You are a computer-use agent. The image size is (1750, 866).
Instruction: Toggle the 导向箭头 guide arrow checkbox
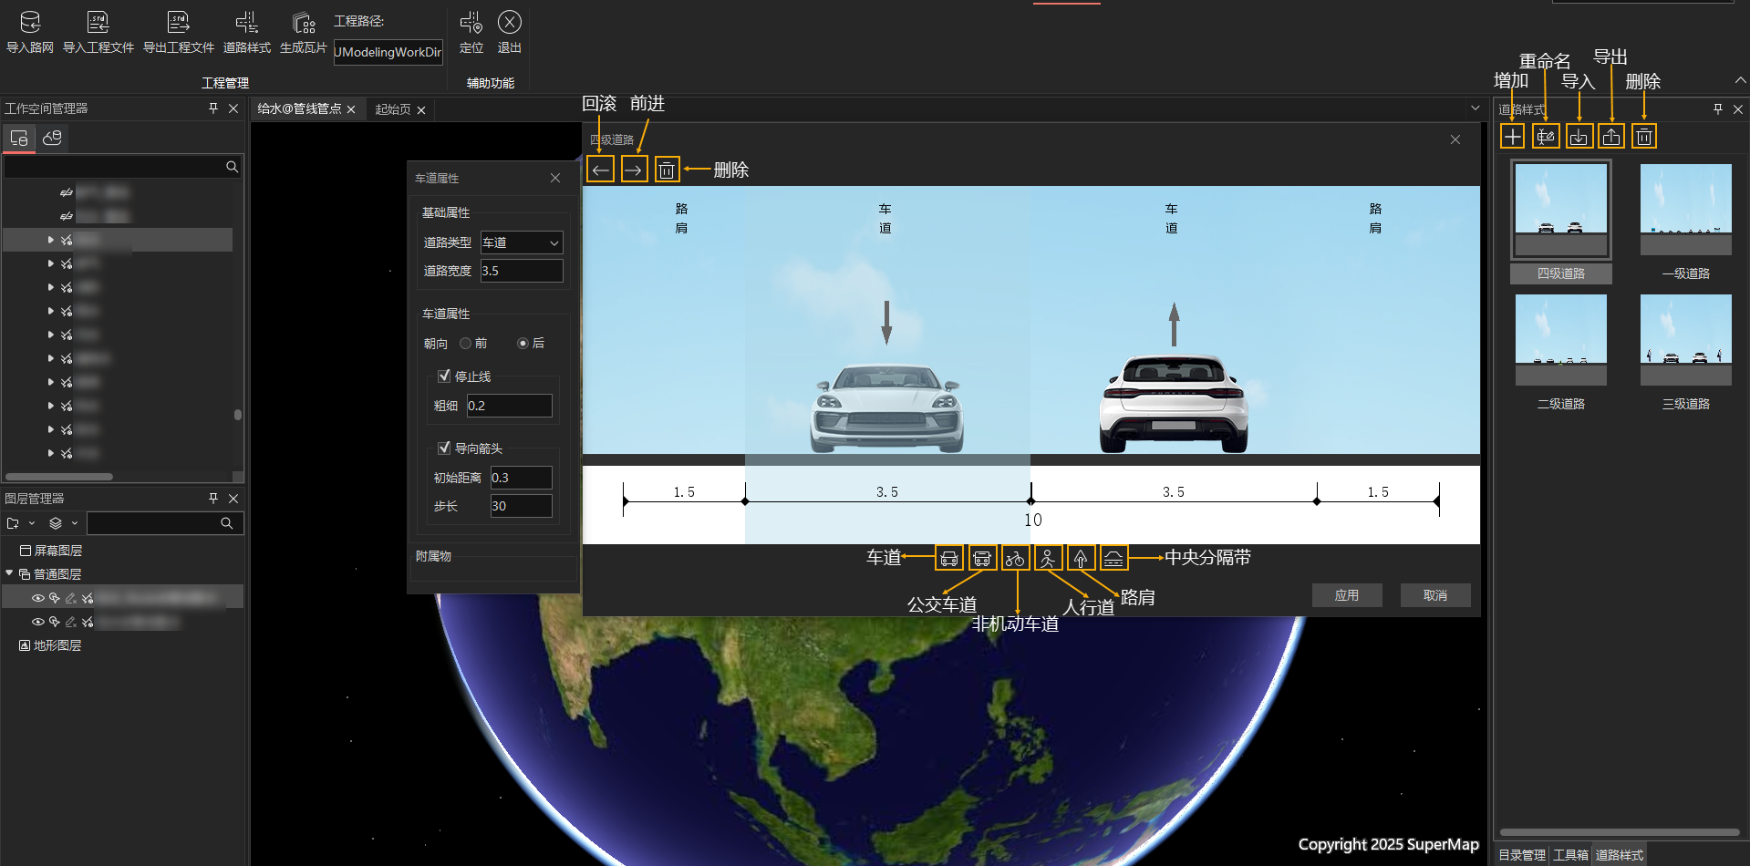click(x=444, y=448)
